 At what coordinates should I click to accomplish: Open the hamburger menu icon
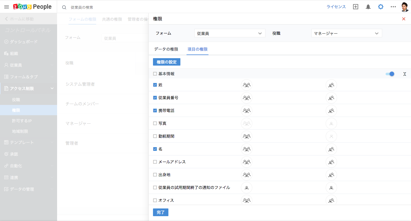click(x=6, y=7)
